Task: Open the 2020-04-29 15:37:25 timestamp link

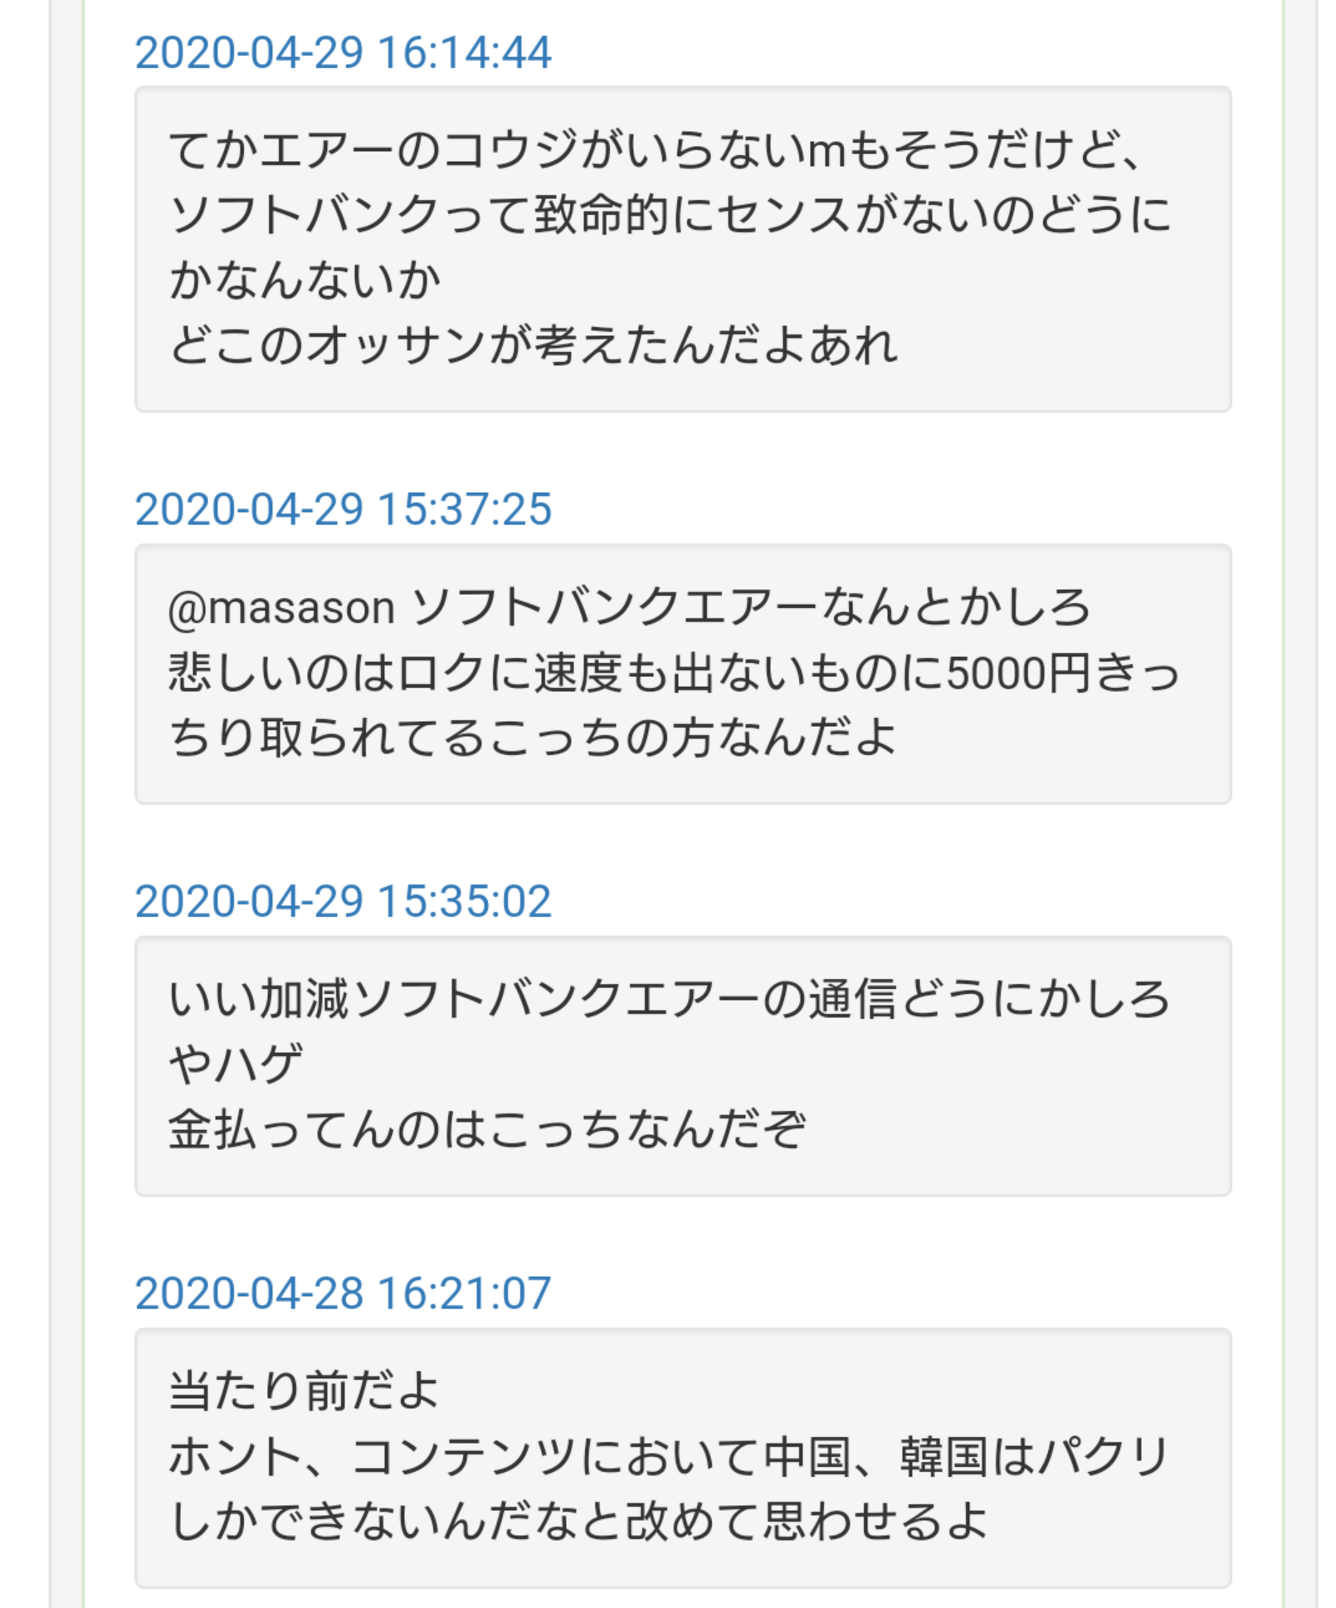Action: (343, 509)
